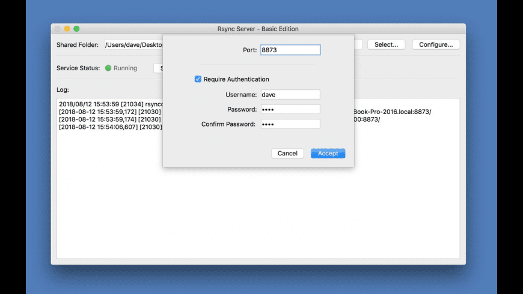Accept the port and authentication settings

tap(328, 153)
